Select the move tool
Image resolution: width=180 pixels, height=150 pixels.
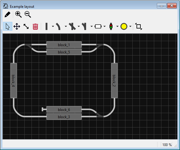tap(17, 26)
